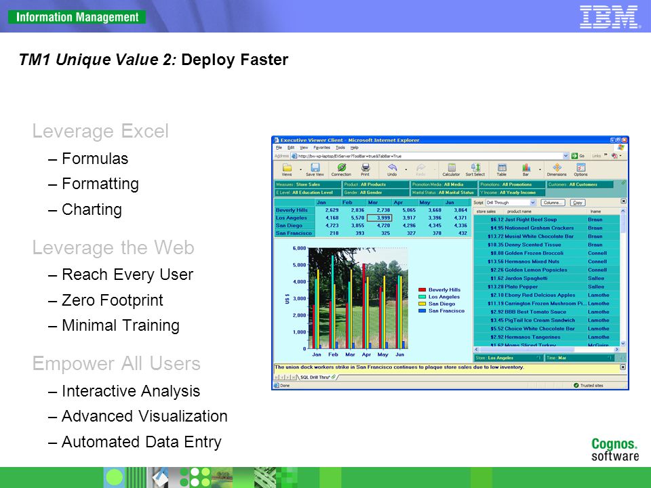The image size is (651, 488).
Task: Click the browser address URL field
Action: point(430,156)
